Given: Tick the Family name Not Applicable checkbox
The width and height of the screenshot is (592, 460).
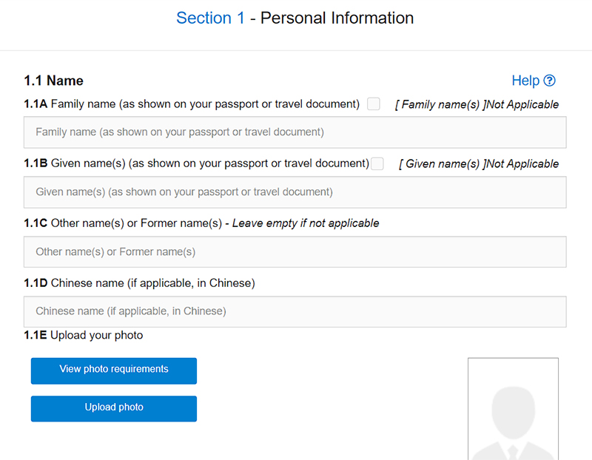Looking at the screenshot, I should 374,104.
